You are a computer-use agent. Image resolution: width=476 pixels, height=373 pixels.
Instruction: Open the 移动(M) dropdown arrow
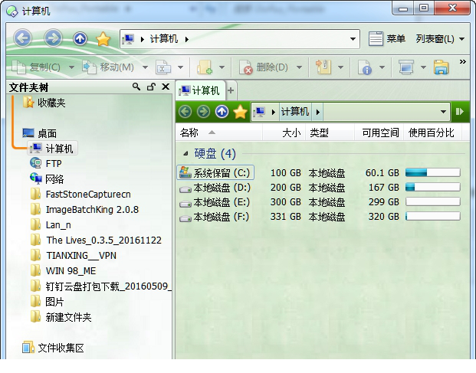[x=145, y=67]
